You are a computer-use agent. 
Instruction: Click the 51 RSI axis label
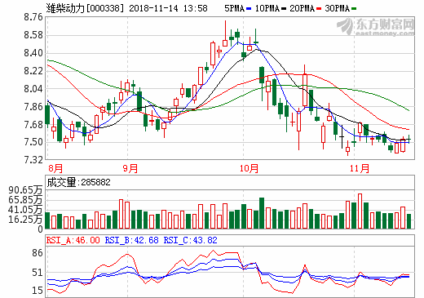click(38, 273)
